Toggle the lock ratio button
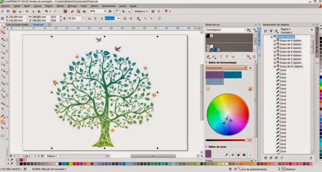 pos(64,19)
